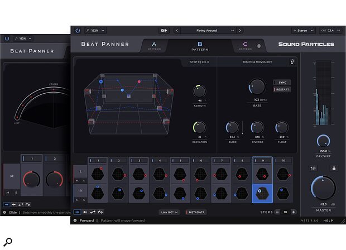Click the info icon beside Forward in status bar
Viewport: 346px width, 250px height.
(x=75, y=220)
